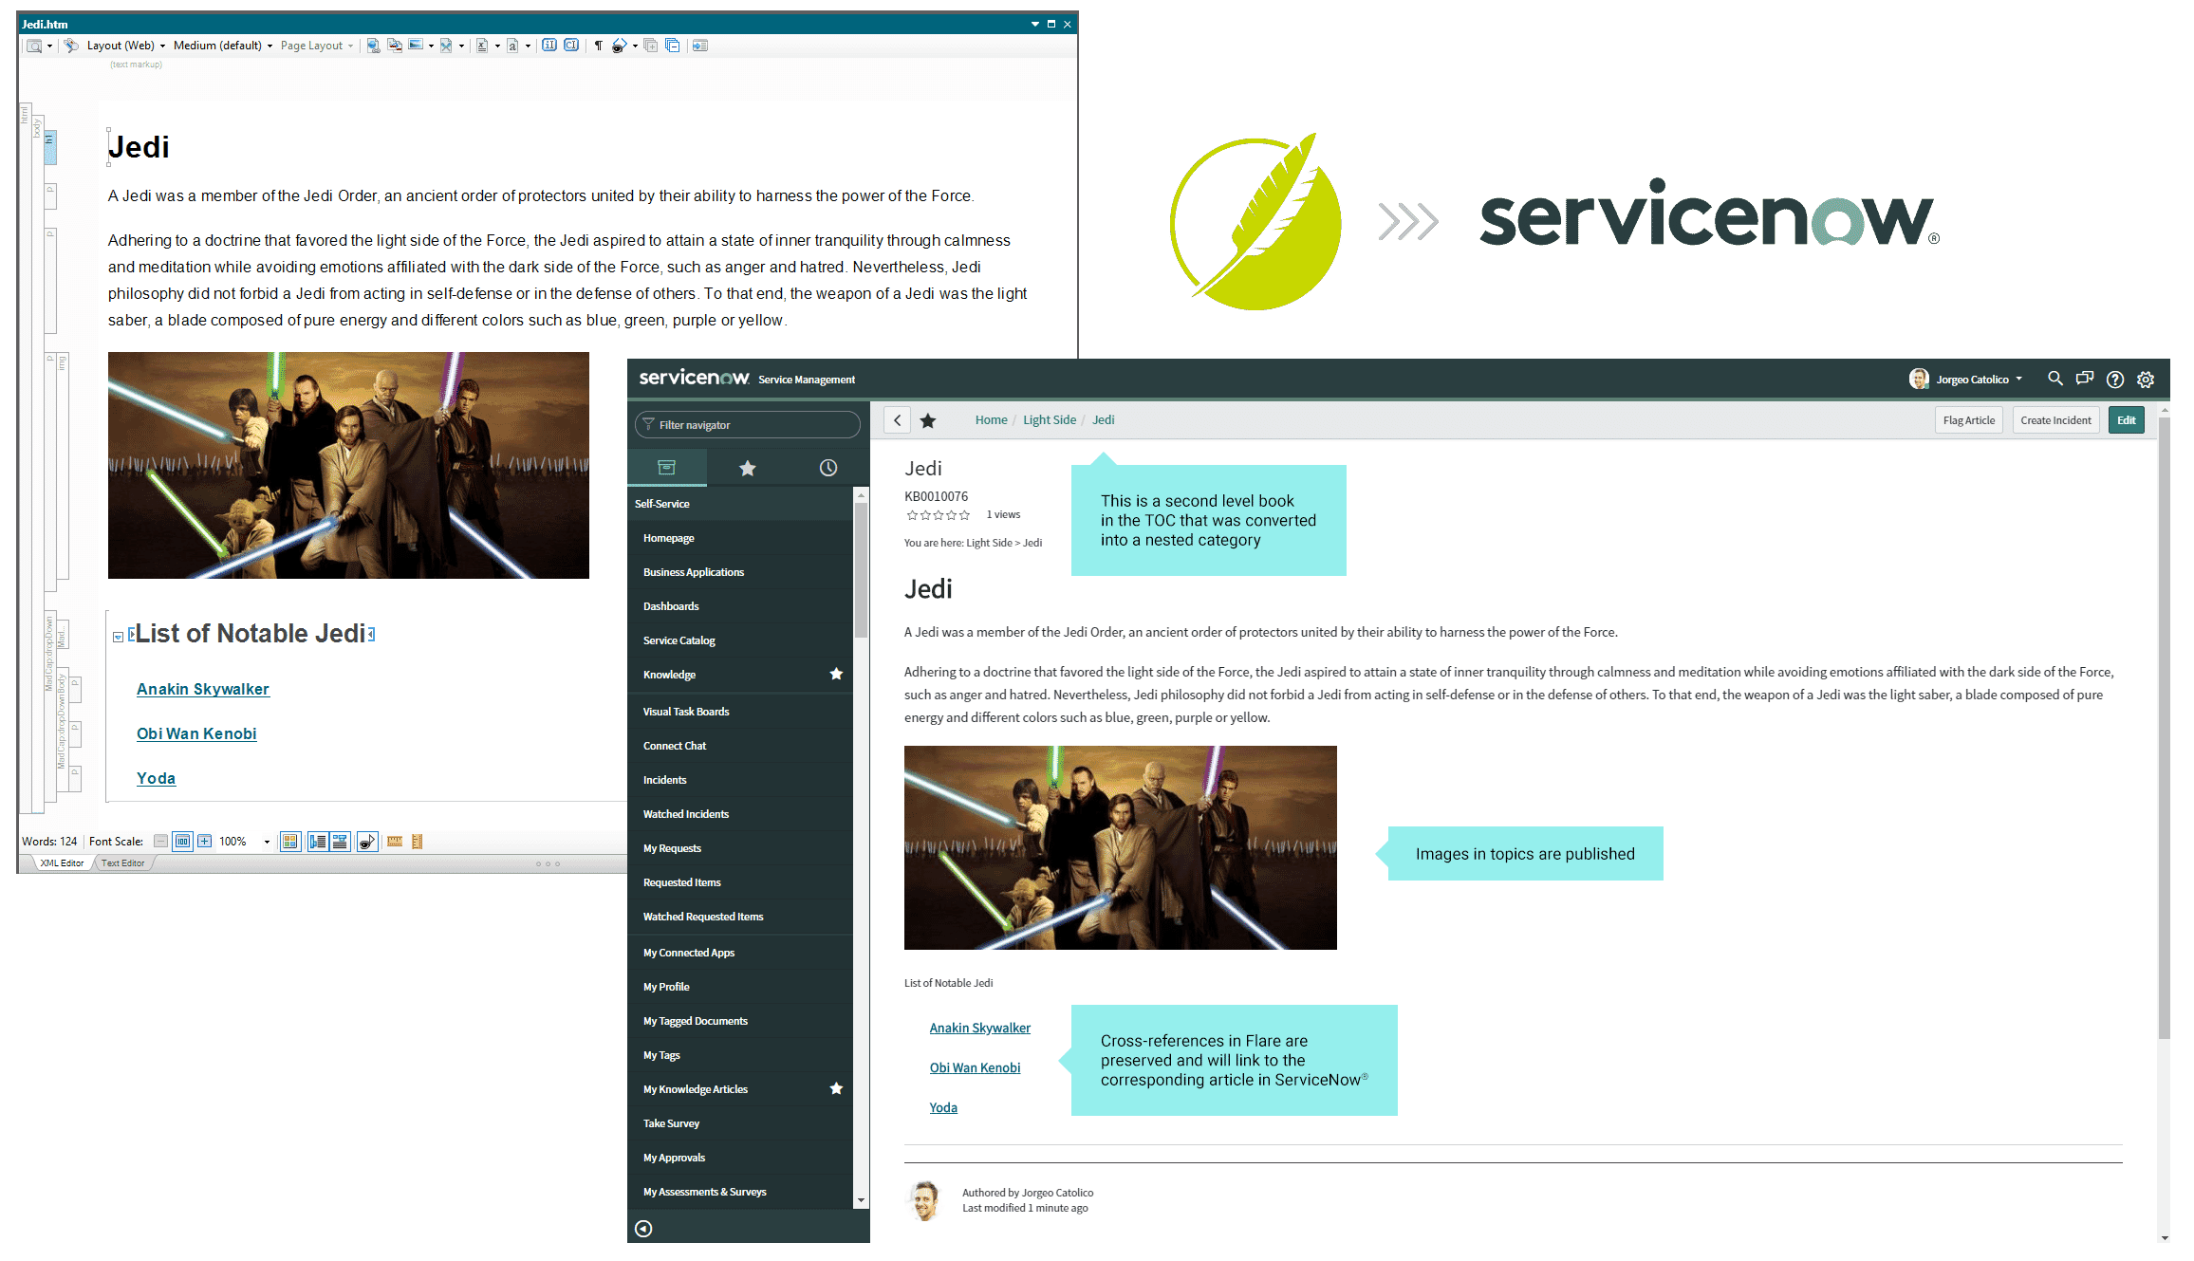Click the insert cross-reference icon in the Flare toolbar
Screen dimensions: 2194x1261
tap(395, 46)
